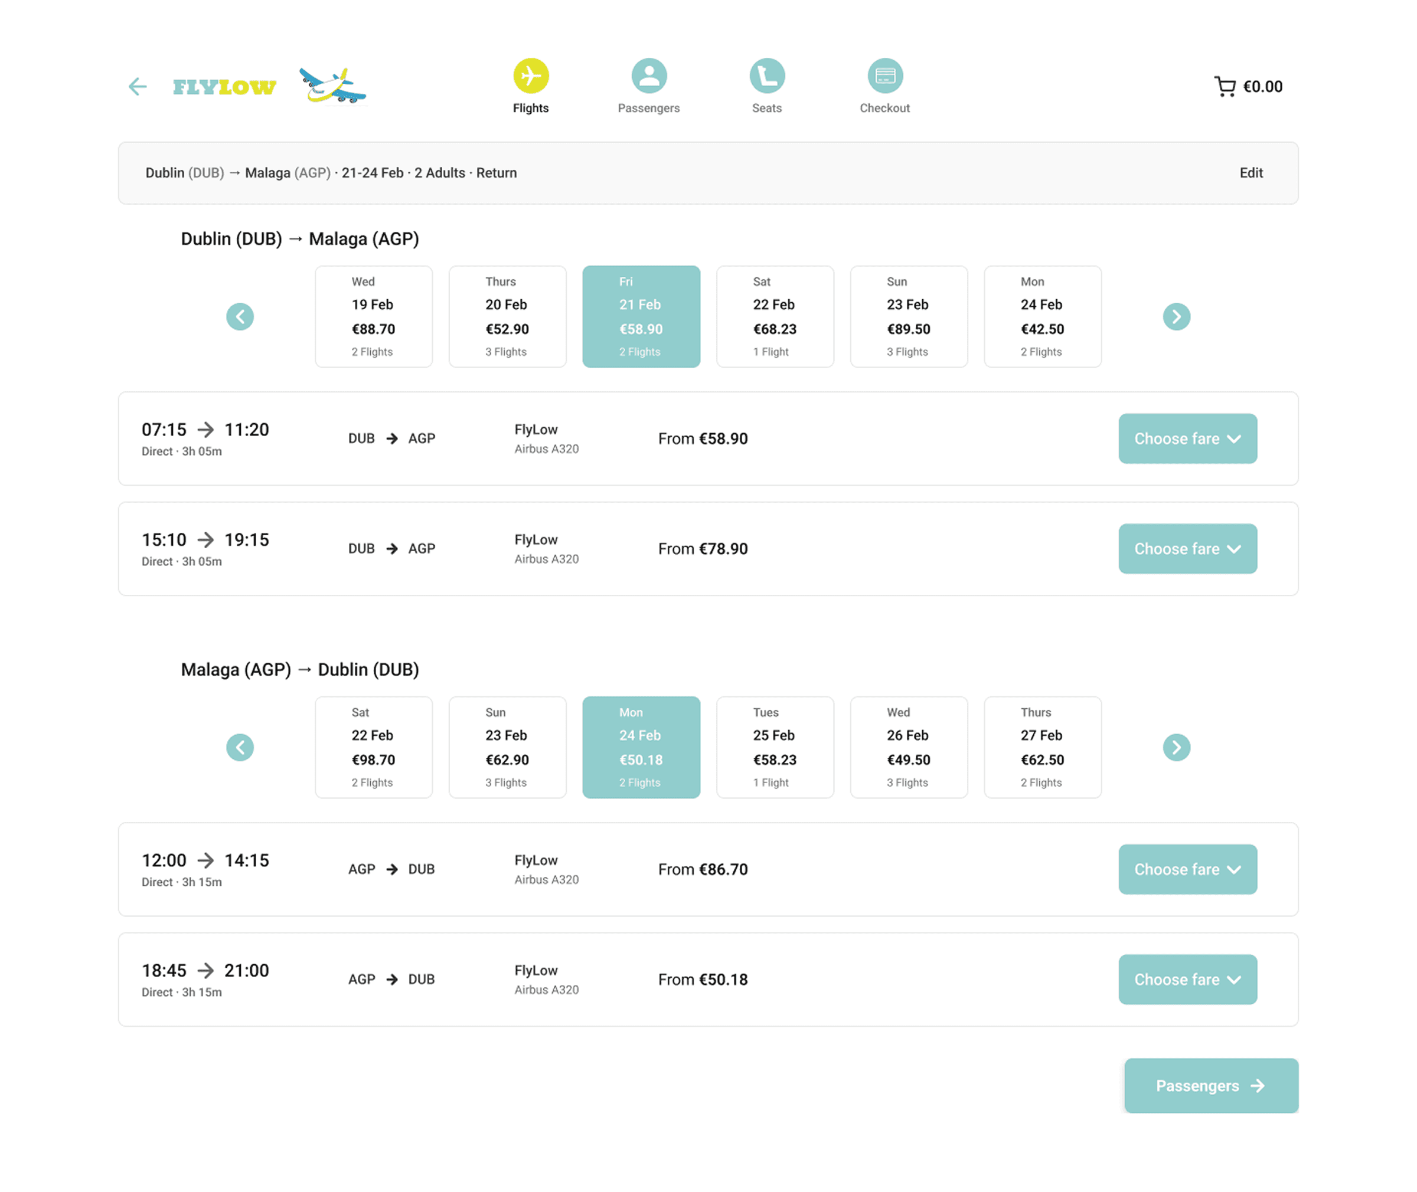Image resolution: width=1417 pixels, height=1192 pixels.
Task: Expand Choose fare for 18:45 return flight
Action: (x=1187, y=979)
